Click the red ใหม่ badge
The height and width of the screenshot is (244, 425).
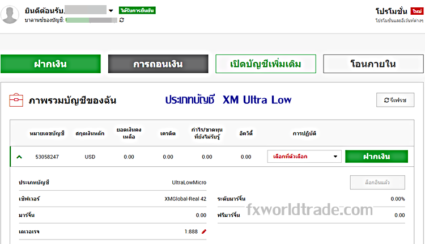[416, 11]
